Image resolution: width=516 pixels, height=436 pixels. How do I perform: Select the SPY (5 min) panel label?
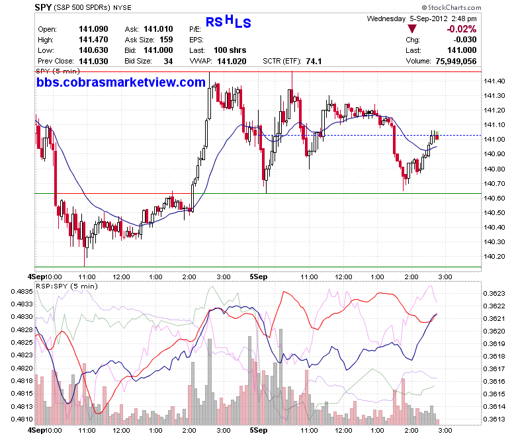pos(58,71)
